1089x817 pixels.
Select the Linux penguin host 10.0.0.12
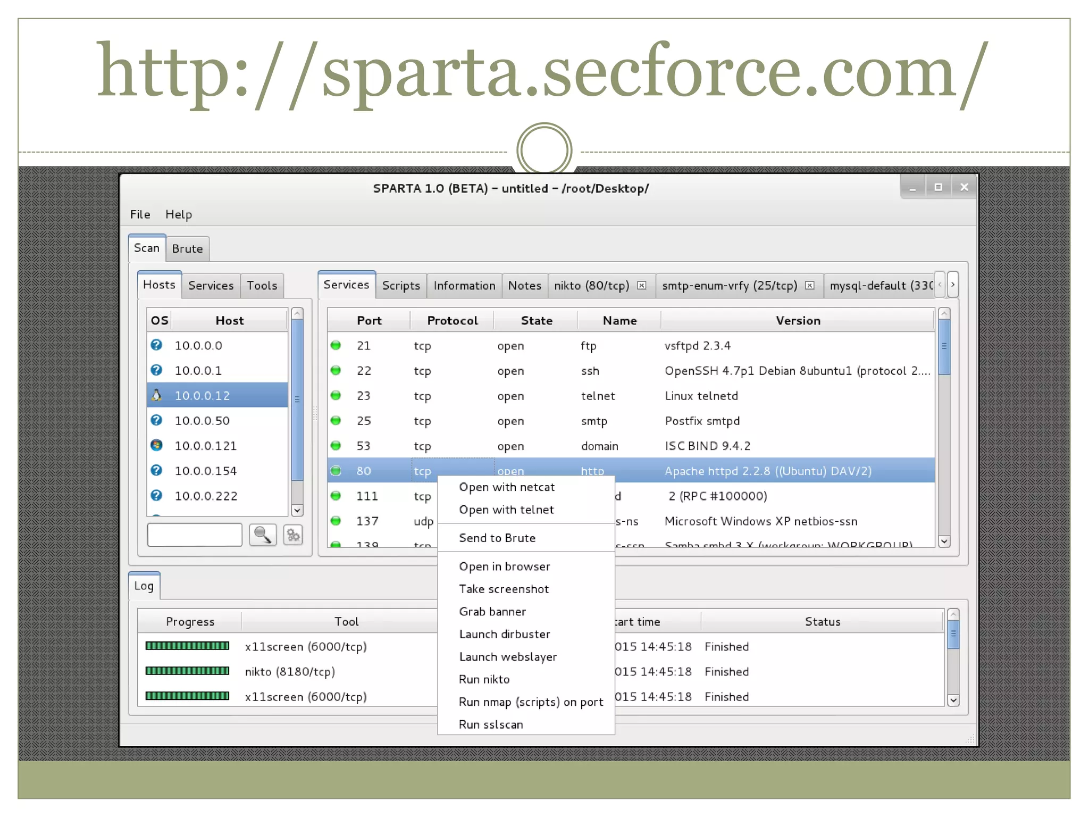pyautogui.click(x=202, y=396)
